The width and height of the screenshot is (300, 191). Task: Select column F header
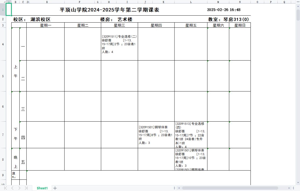coord(79,2)
